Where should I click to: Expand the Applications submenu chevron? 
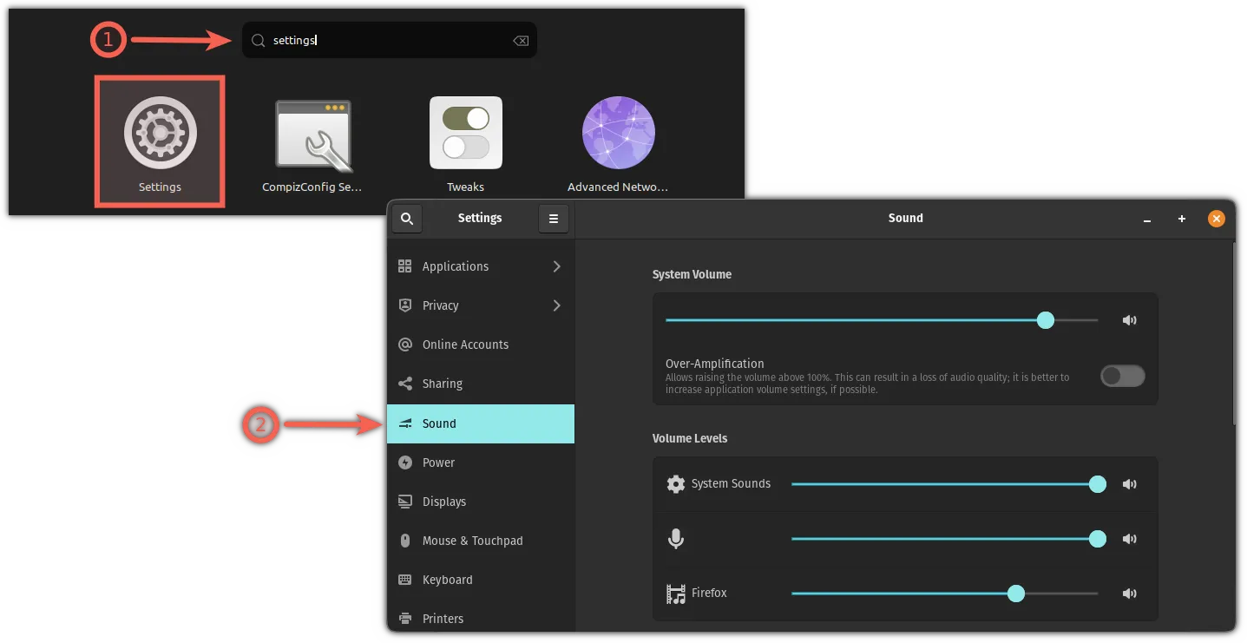coord(556,266)
